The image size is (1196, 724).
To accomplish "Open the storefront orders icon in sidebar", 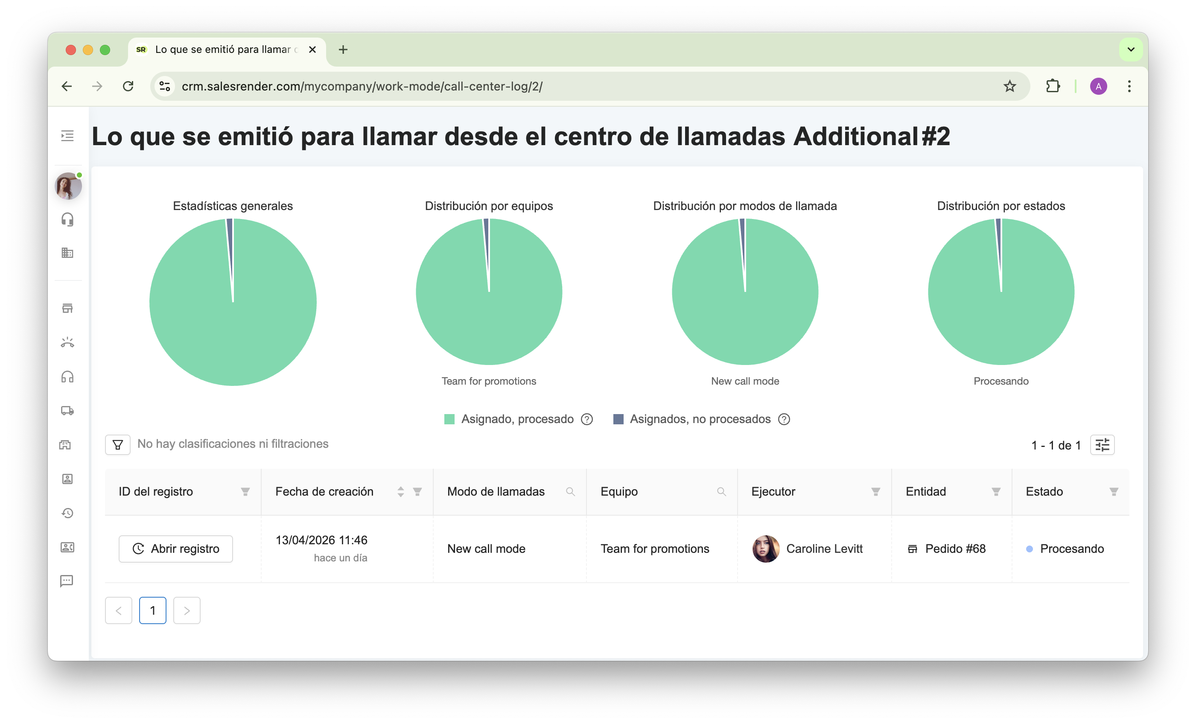I will (x=67, y=308).
